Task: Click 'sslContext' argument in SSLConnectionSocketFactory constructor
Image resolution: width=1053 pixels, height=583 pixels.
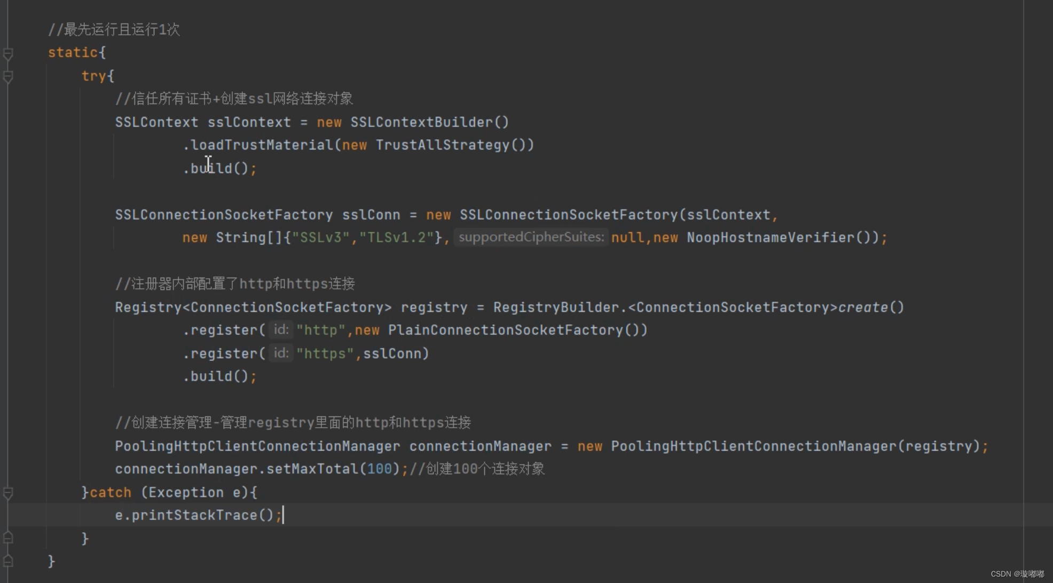Action: [x=728, y=215]
